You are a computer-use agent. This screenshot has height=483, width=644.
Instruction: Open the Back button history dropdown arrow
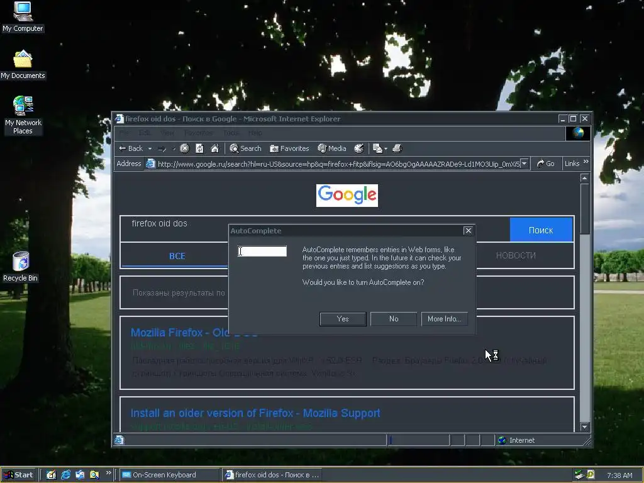click(x=150, y=148)
